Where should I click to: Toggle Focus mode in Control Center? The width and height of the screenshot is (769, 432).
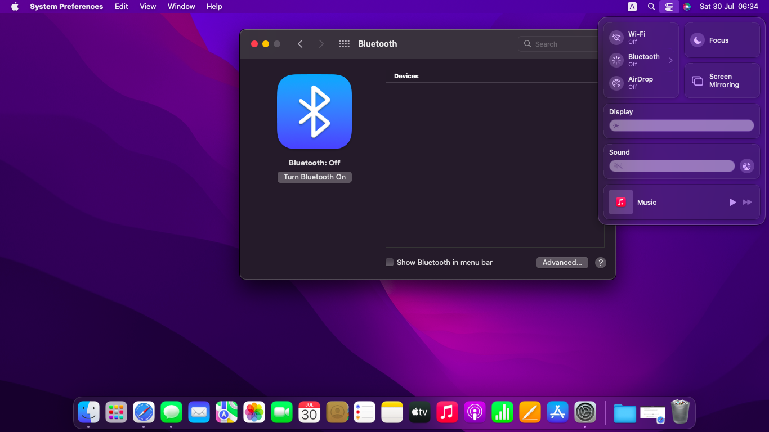(x=698, y=40)
